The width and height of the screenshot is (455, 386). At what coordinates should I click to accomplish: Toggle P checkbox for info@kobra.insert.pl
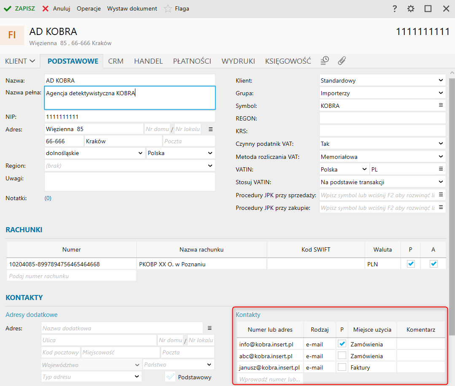coord(342,344)
